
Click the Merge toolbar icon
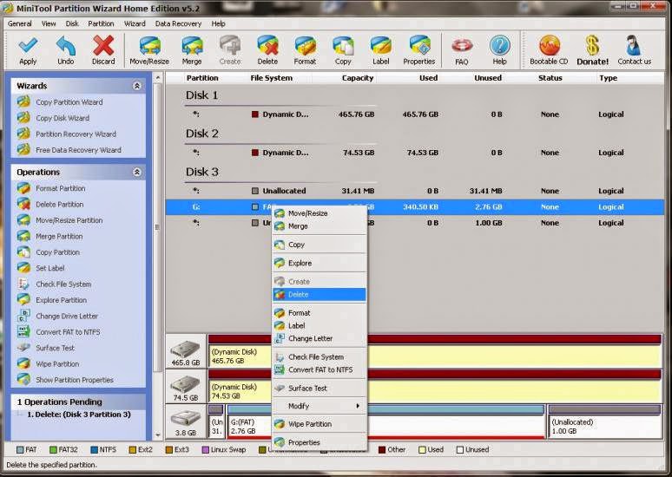point(192,46)
